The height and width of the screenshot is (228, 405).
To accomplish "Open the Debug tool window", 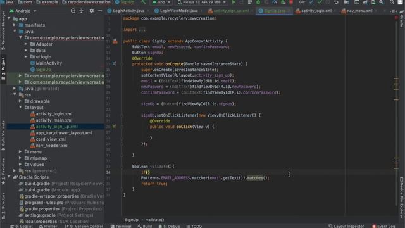I will click(x=169, y=226).
